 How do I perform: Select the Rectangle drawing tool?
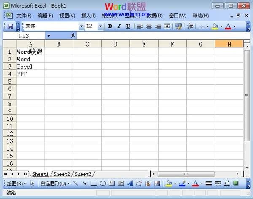click(x=94, y=183)
